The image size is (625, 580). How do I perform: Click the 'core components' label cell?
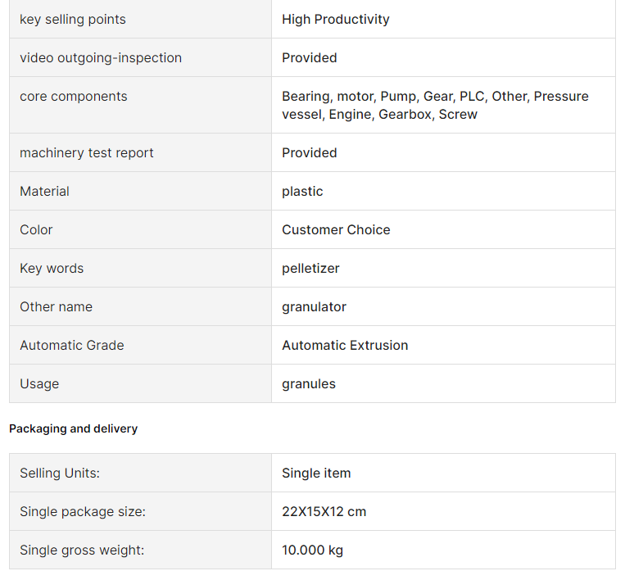tap(140, 105)
